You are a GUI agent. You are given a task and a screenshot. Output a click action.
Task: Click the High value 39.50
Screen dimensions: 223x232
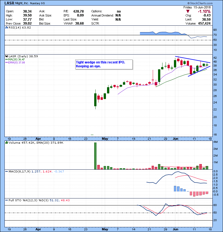(x=27, y=15)
